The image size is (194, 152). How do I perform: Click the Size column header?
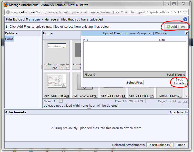point(162,40)
